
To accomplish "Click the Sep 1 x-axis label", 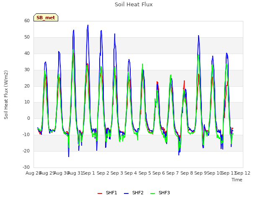I will [89, 173].
